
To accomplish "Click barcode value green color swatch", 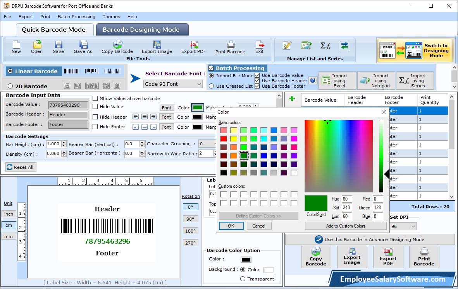I will click(x=198, y=107).
